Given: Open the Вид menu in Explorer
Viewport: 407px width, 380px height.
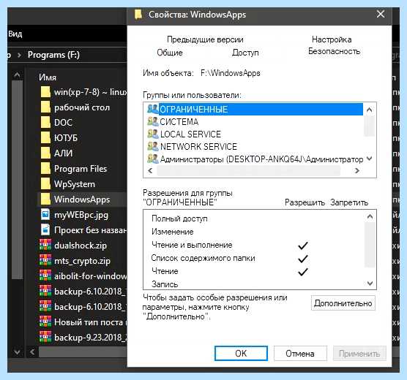Looking at the screenshot, I should tap(15, 34).
